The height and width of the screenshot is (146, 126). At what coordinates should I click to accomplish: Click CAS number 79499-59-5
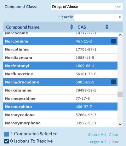[x=86, y=90]
